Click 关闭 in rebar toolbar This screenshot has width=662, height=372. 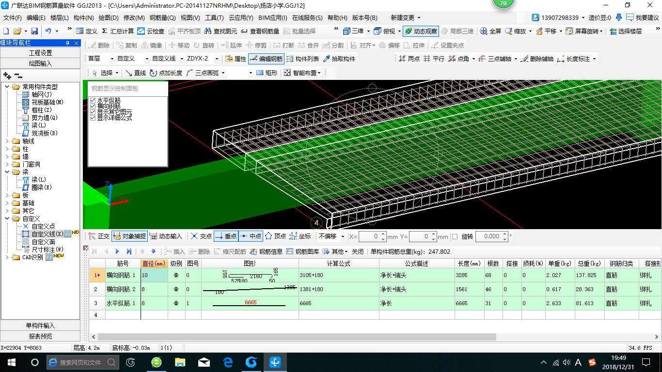[x=358, y=251]
